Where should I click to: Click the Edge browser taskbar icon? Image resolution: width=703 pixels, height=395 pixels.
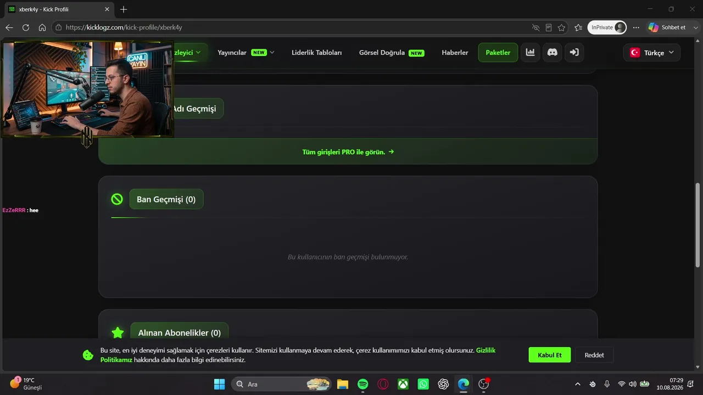464,384
